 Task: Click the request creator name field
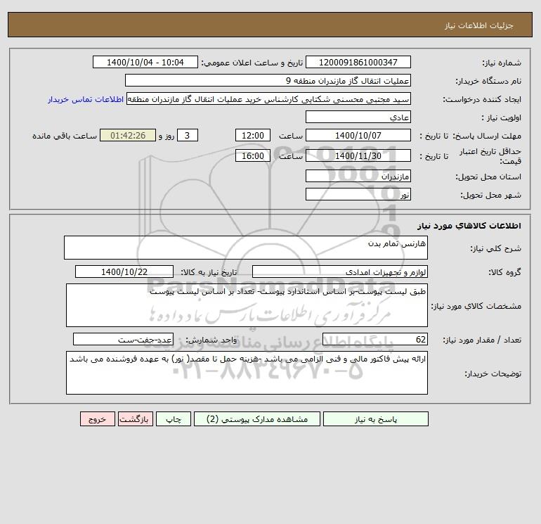[x=269, y=98]
